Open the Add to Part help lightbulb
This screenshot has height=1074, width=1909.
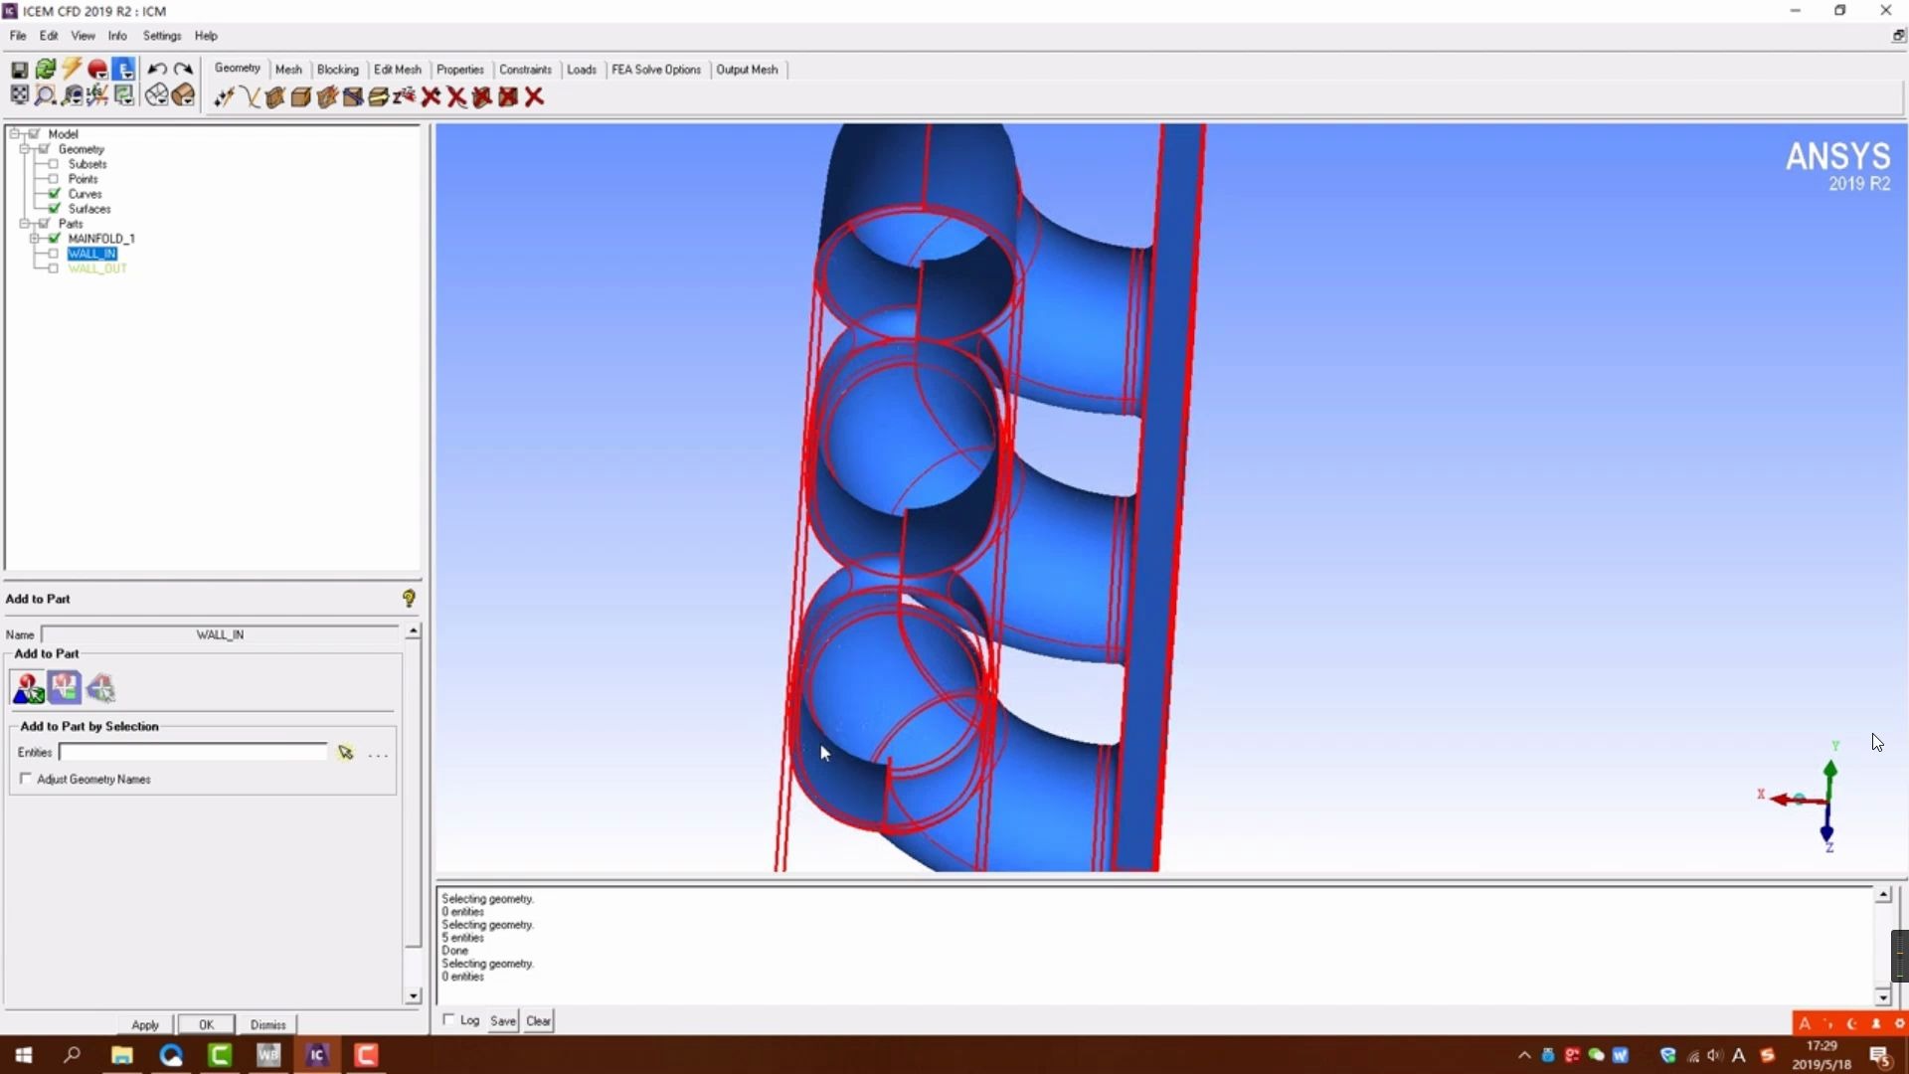coord(409,598)
